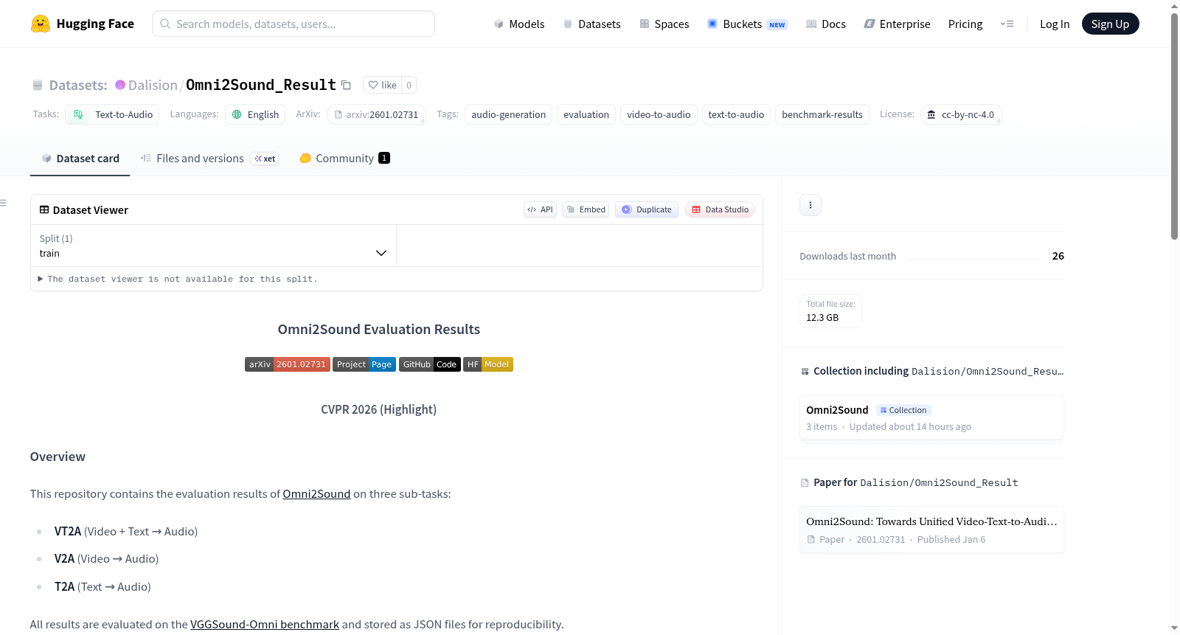Open Datasets in the top navigation
Image resolution: width=1180 pixels, height=635 pixels.
(x=591, y=24)
